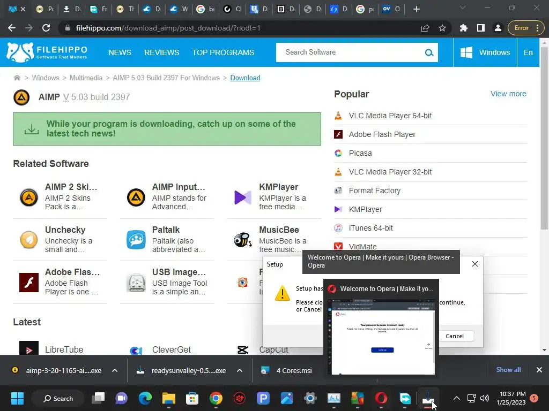Open Chrome tab list chevron
The height and width of the screenshot is (411, 549).
pos(463,7)
